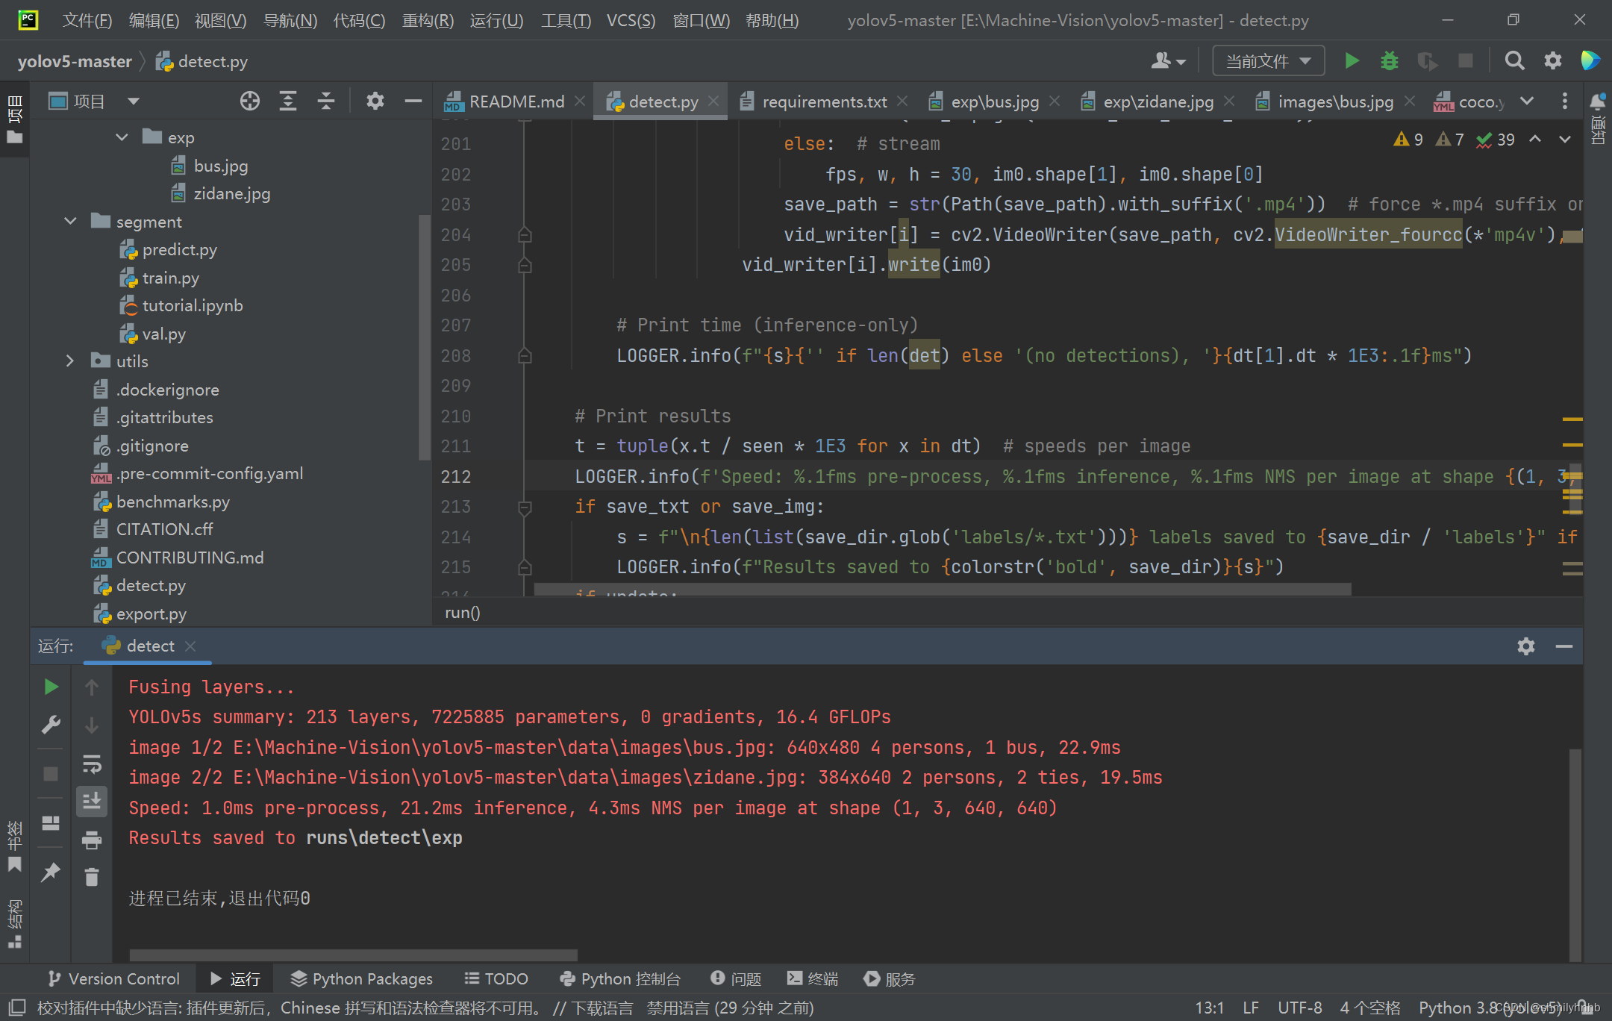Restore layout icon in run panel
This screenshot has height=1021, width=1612.
tap(51, 822)
